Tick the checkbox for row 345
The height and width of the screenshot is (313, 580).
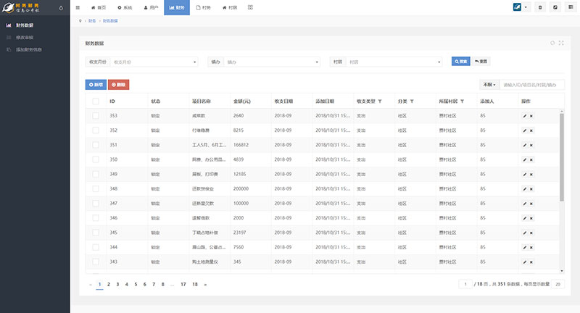tap(96, 233)
